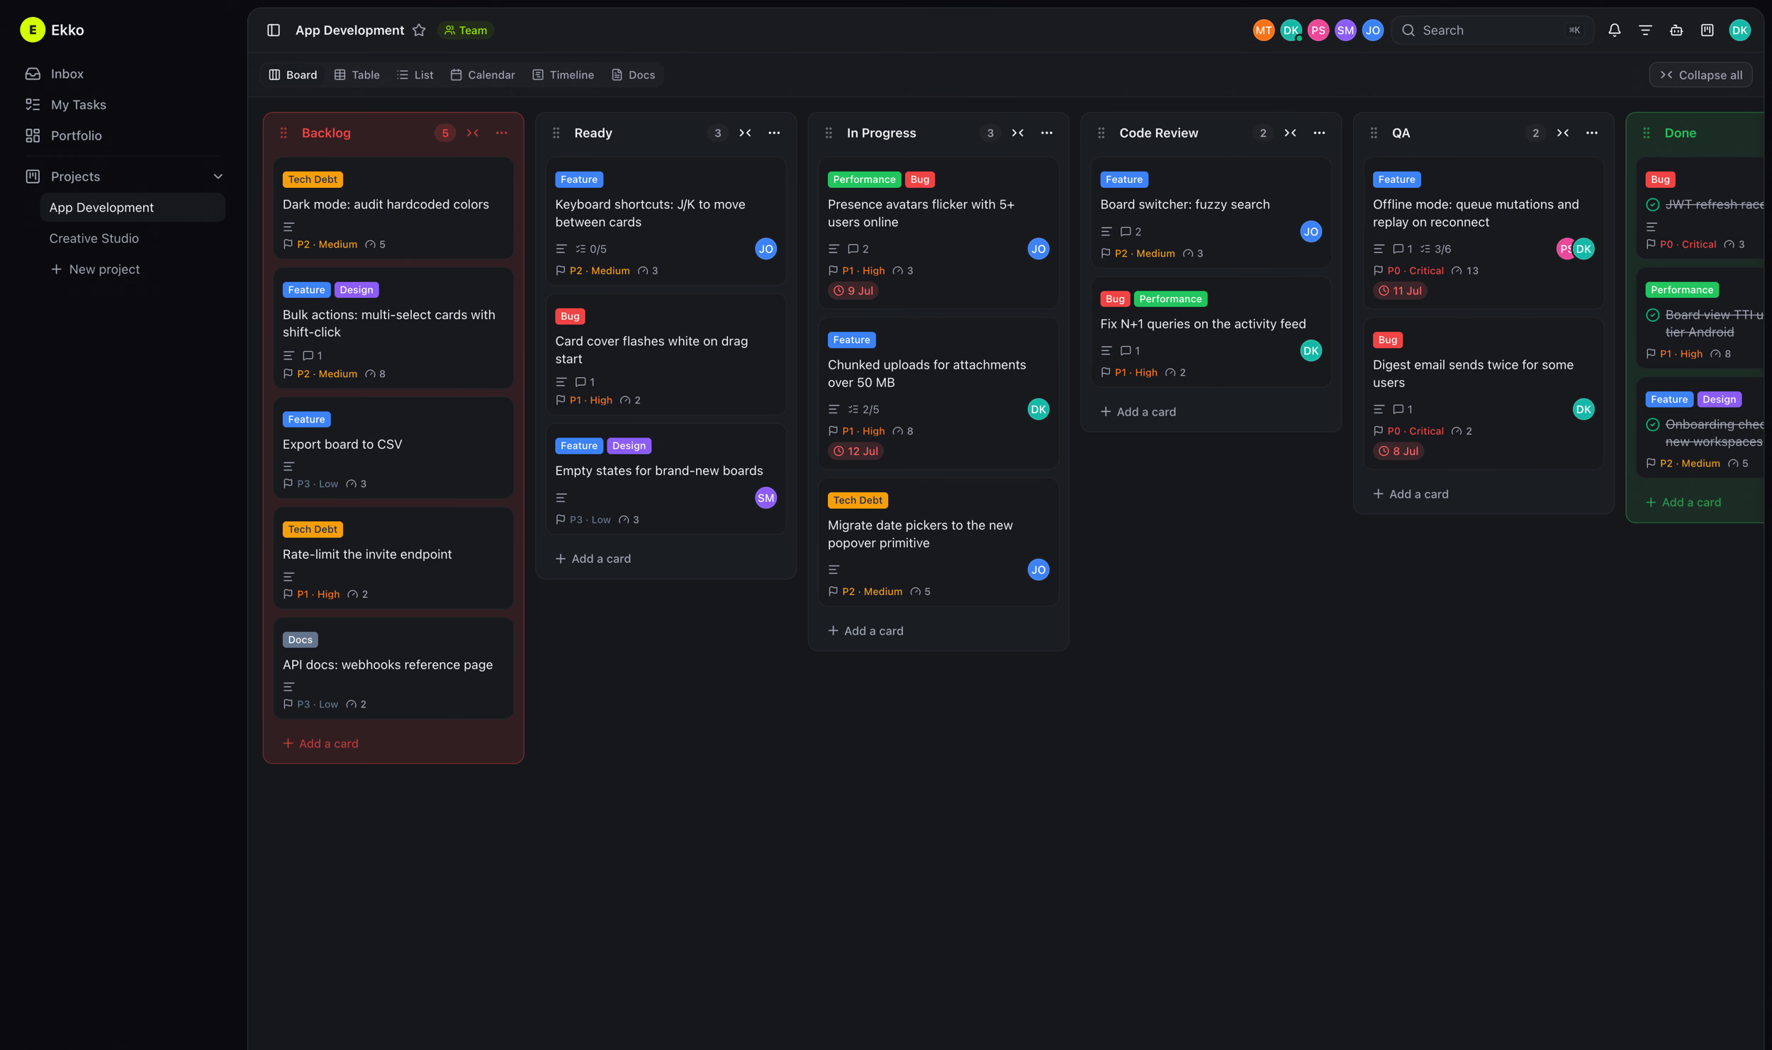Open the Export board to CSV card

tap(393, 448)
